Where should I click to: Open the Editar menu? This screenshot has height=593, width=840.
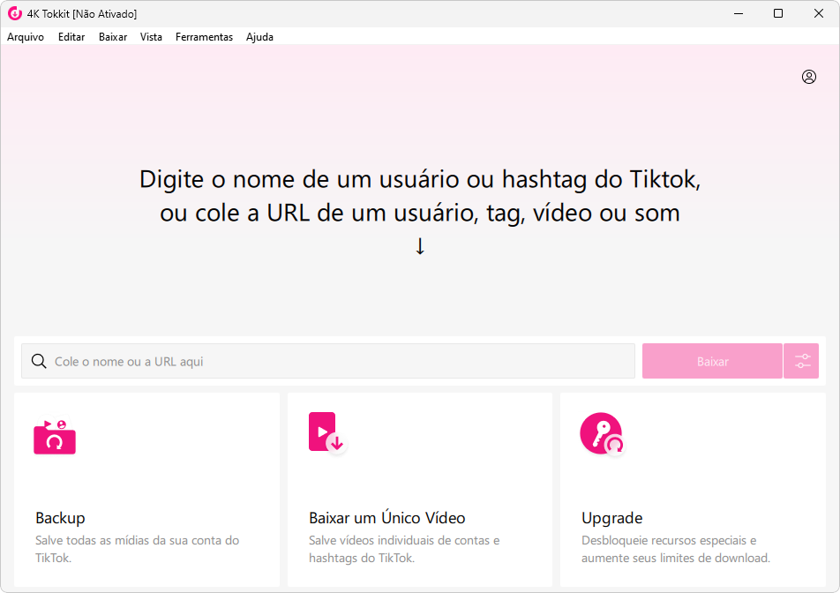tap(71, 37)
